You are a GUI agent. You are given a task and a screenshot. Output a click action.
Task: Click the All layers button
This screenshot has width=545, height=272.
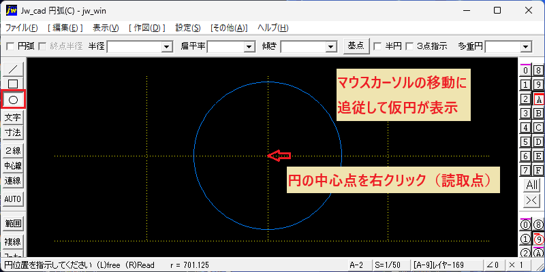tap(532, 184)
